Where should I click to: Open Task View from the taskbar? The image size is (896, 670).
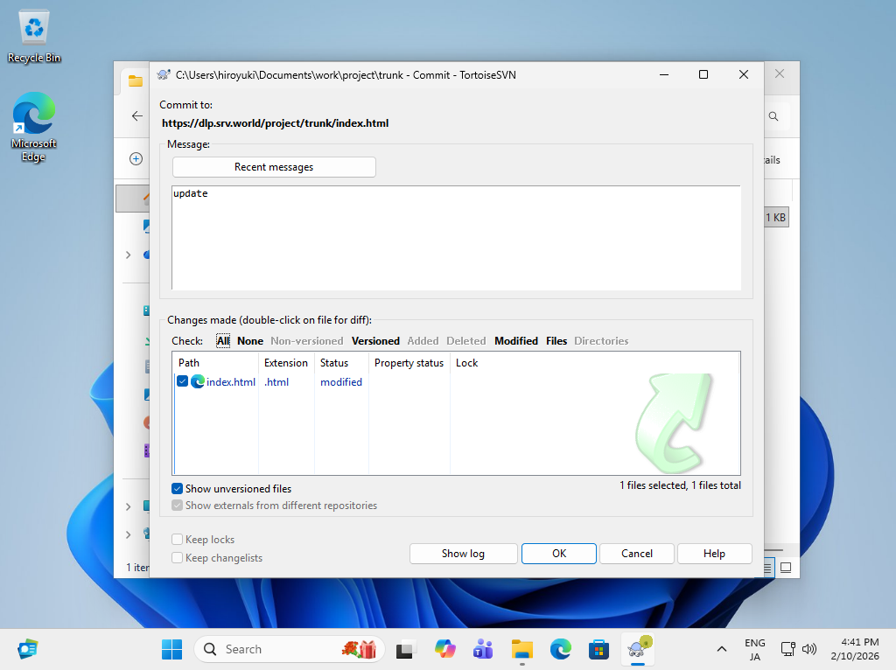tap(405, 649)
